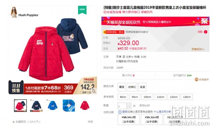This screenshot has height=128, width=212.
Task: Click the quantity input field
Action: coord(122,106)
